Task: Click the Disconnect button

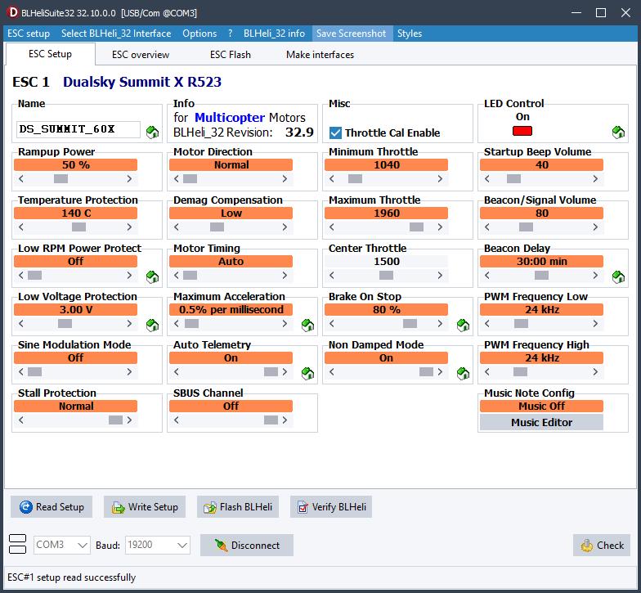Action: click(247, 545)
